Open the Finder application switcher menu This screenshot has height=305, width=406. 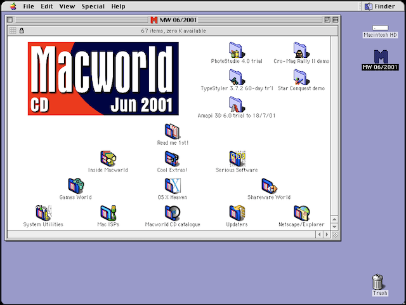[x=379, y=6]
